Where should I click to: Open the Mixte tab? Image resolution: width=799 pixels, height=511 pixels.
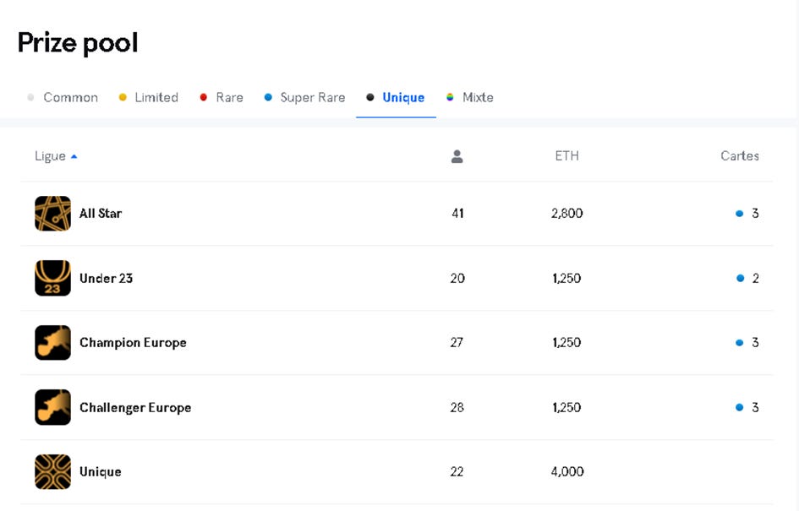click(x=470, y=97)
